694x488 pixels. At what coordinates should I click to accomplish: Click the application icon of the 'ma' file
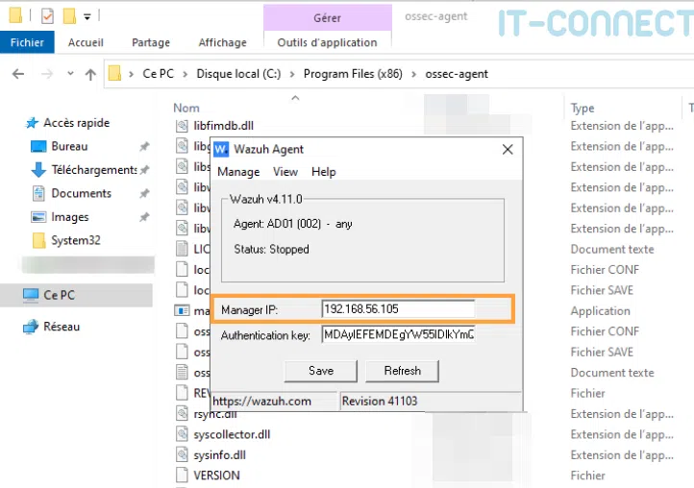[182, 310]
